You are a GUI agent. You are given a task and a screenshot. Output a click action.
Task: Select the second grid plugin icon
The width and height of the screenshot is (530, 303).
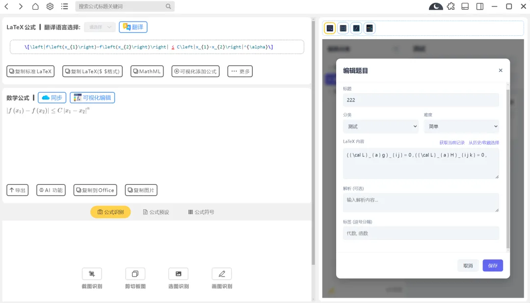(x=343, y=28)
